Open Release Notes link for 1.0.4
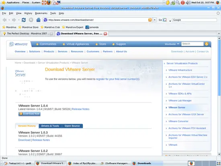 pyautogui.click(x=80, y=109)
